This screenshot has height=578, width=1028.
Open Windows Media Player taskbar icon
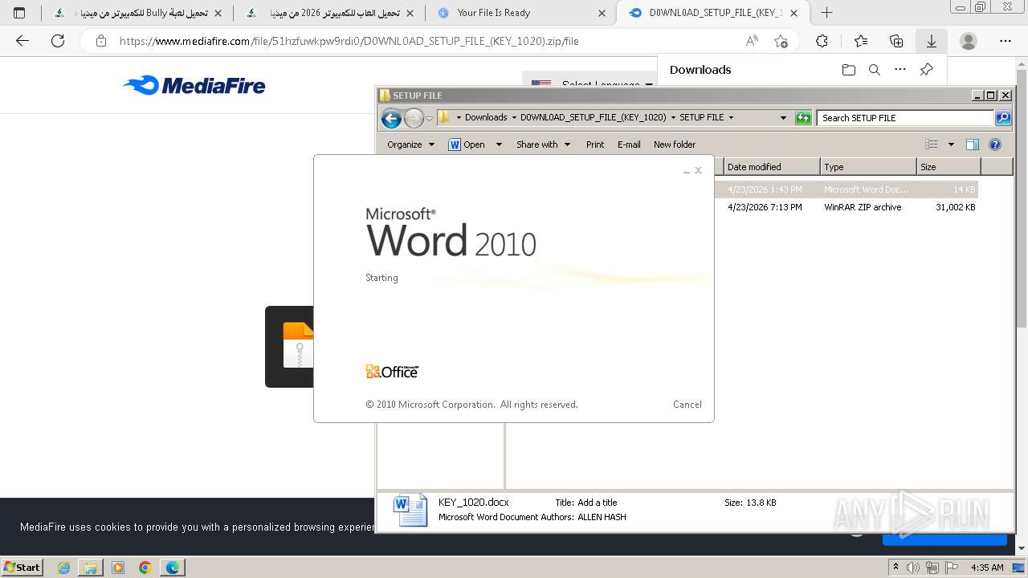118,568
